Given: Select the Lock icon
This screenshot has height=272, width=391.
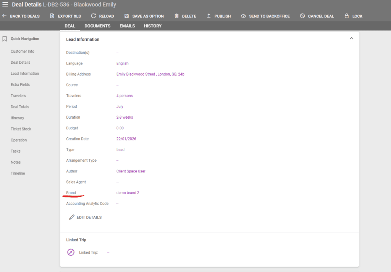Looking at the screenshot, I should (x=346, y=16).
